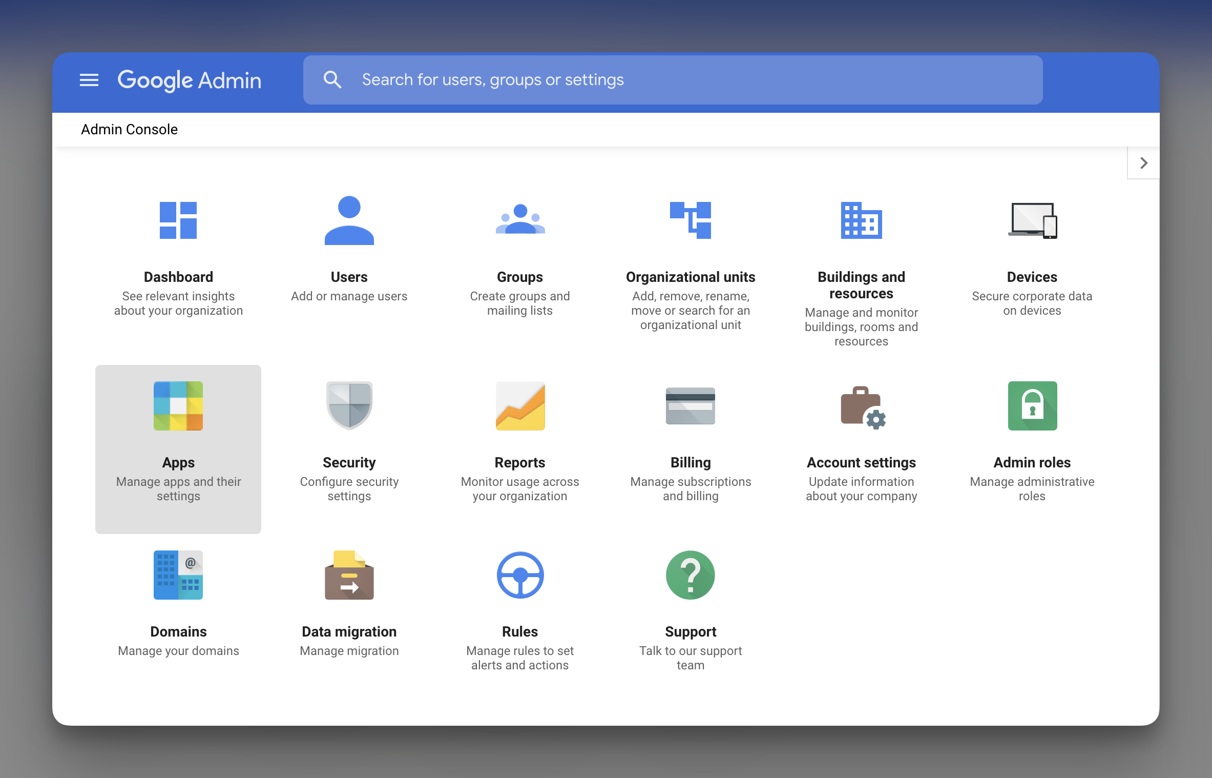Expand the side panel chevron arrow

tap(1143, 163)
